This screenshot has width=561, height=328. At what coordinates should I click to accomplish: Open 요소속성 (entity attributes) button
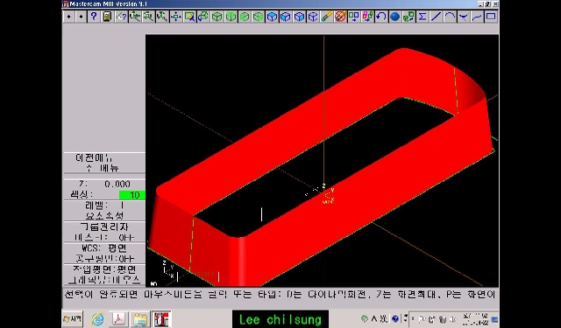coord(104,215)
